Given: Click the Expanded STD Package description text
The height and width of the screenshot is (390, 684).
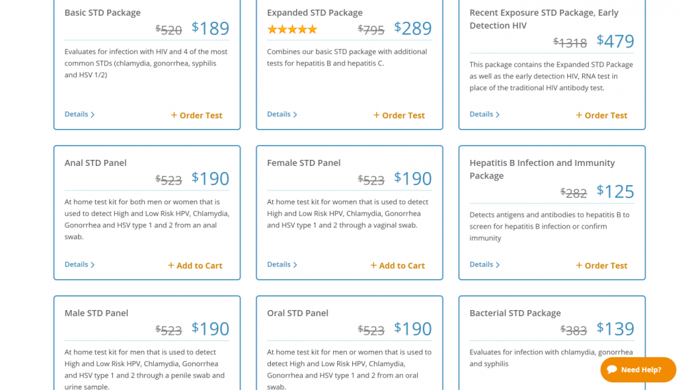Looking at the screenshot, I should tap(347, 57).
